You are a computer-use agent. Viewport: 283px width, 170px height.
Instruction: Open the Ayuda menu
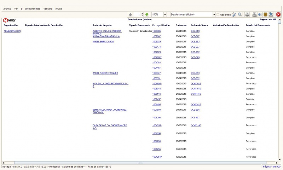tap(58, 8)
